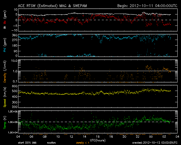
Task: Click hour 22 tick on time axis
Action: click(x=138, y=137)
